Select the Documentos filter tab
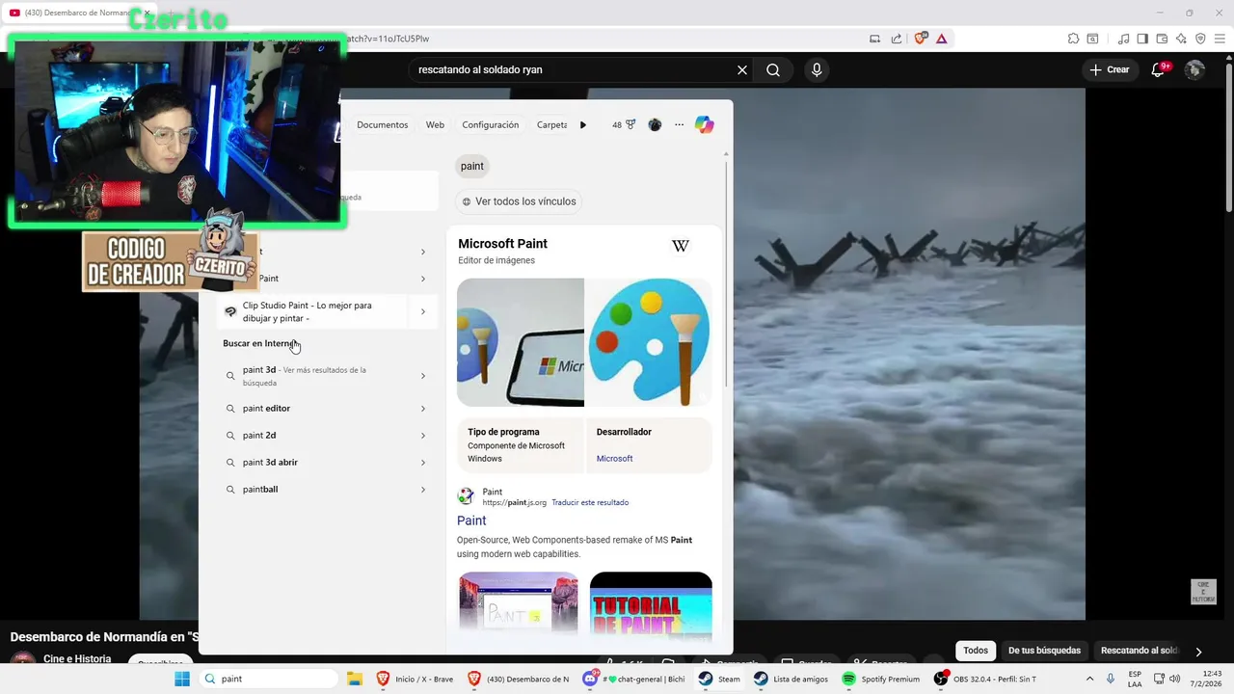The image size is (1234, 694). pyautogui.click(x=382, y=124)
